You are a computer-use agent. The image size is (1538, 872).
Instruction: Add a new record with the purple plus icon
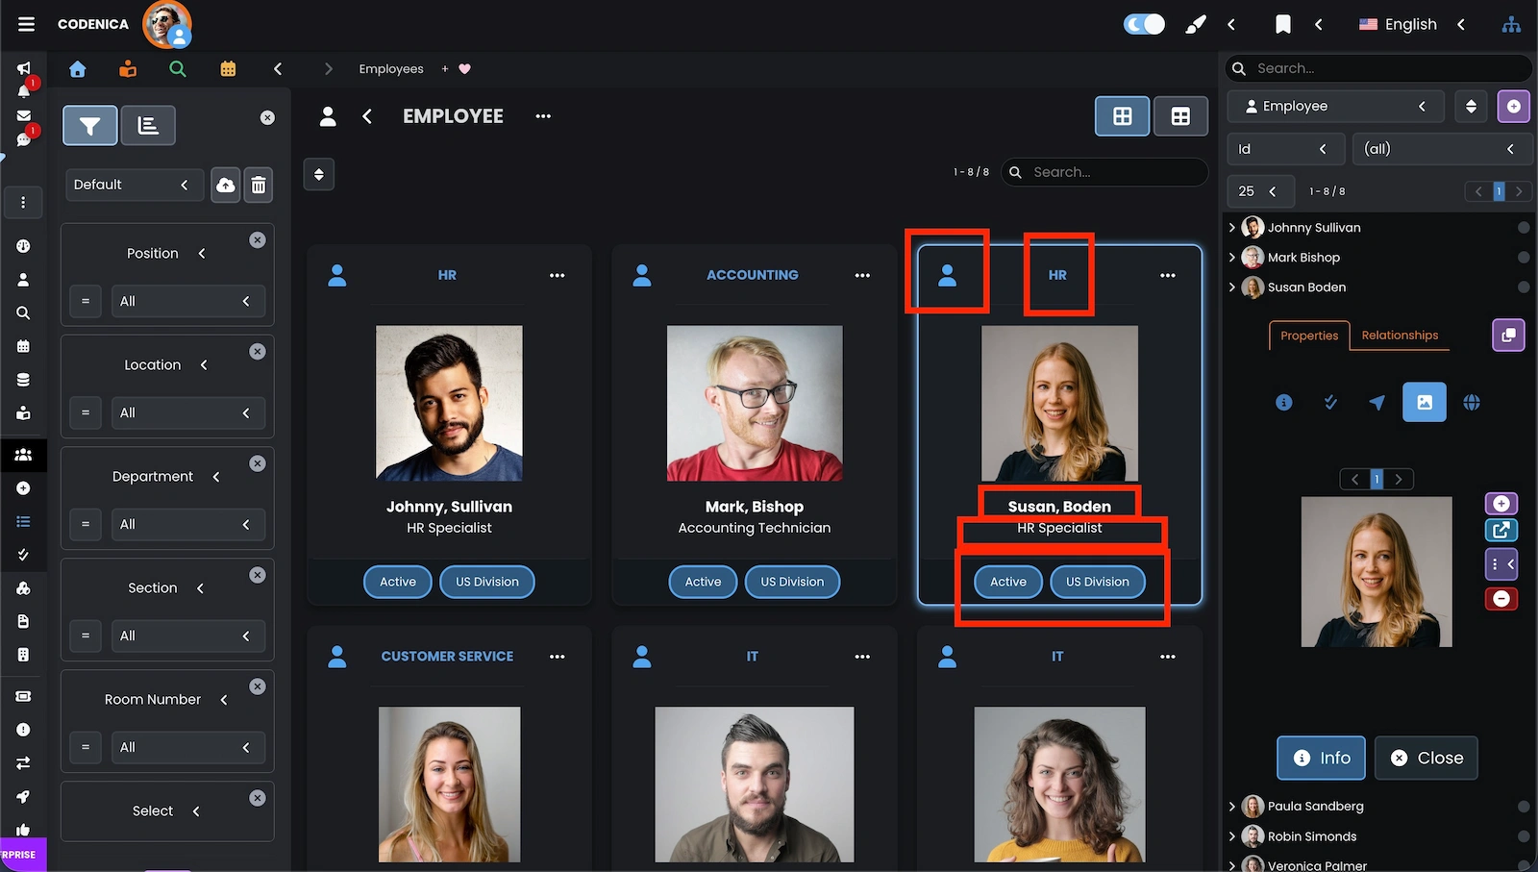(x=1513, y=107)
